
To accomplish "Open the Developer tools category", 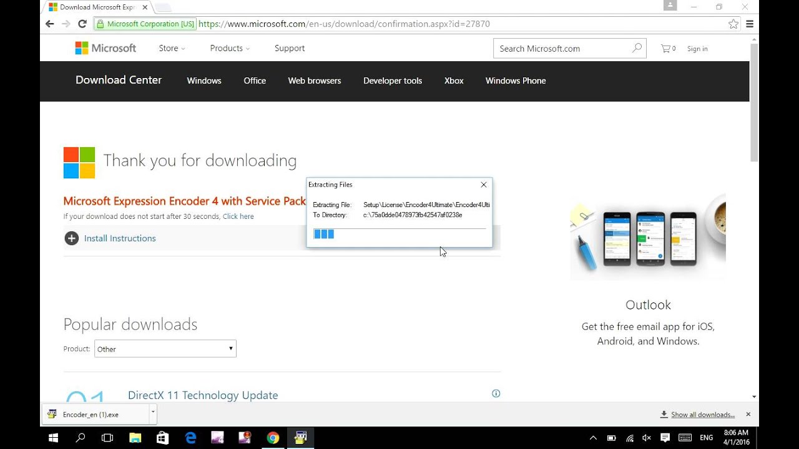I will coord(393,80).
